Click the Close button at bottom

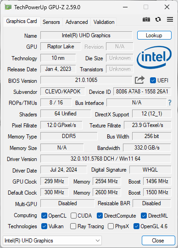(x=158, y=241)
